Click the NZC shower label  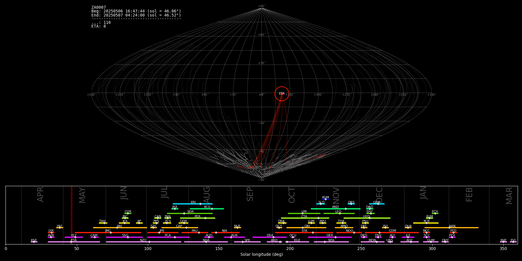coord(144,240)
